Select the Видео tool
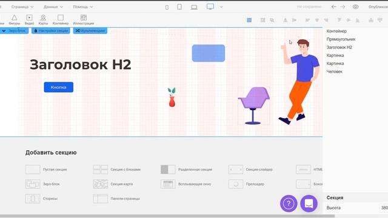Screen dimensions: 388x218 tap(29, 19)
